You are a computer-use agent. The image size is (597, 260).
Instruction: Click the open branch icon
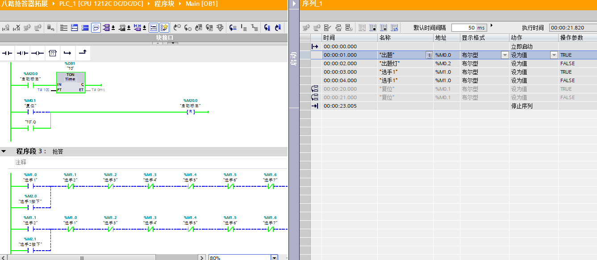coord(67,53)
